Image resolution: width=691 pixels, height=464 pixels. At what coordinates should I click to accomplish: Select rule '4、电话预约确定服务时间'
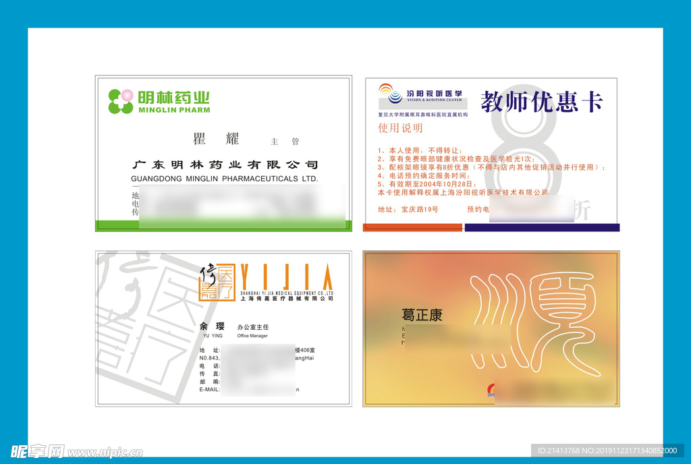[424, 175]
